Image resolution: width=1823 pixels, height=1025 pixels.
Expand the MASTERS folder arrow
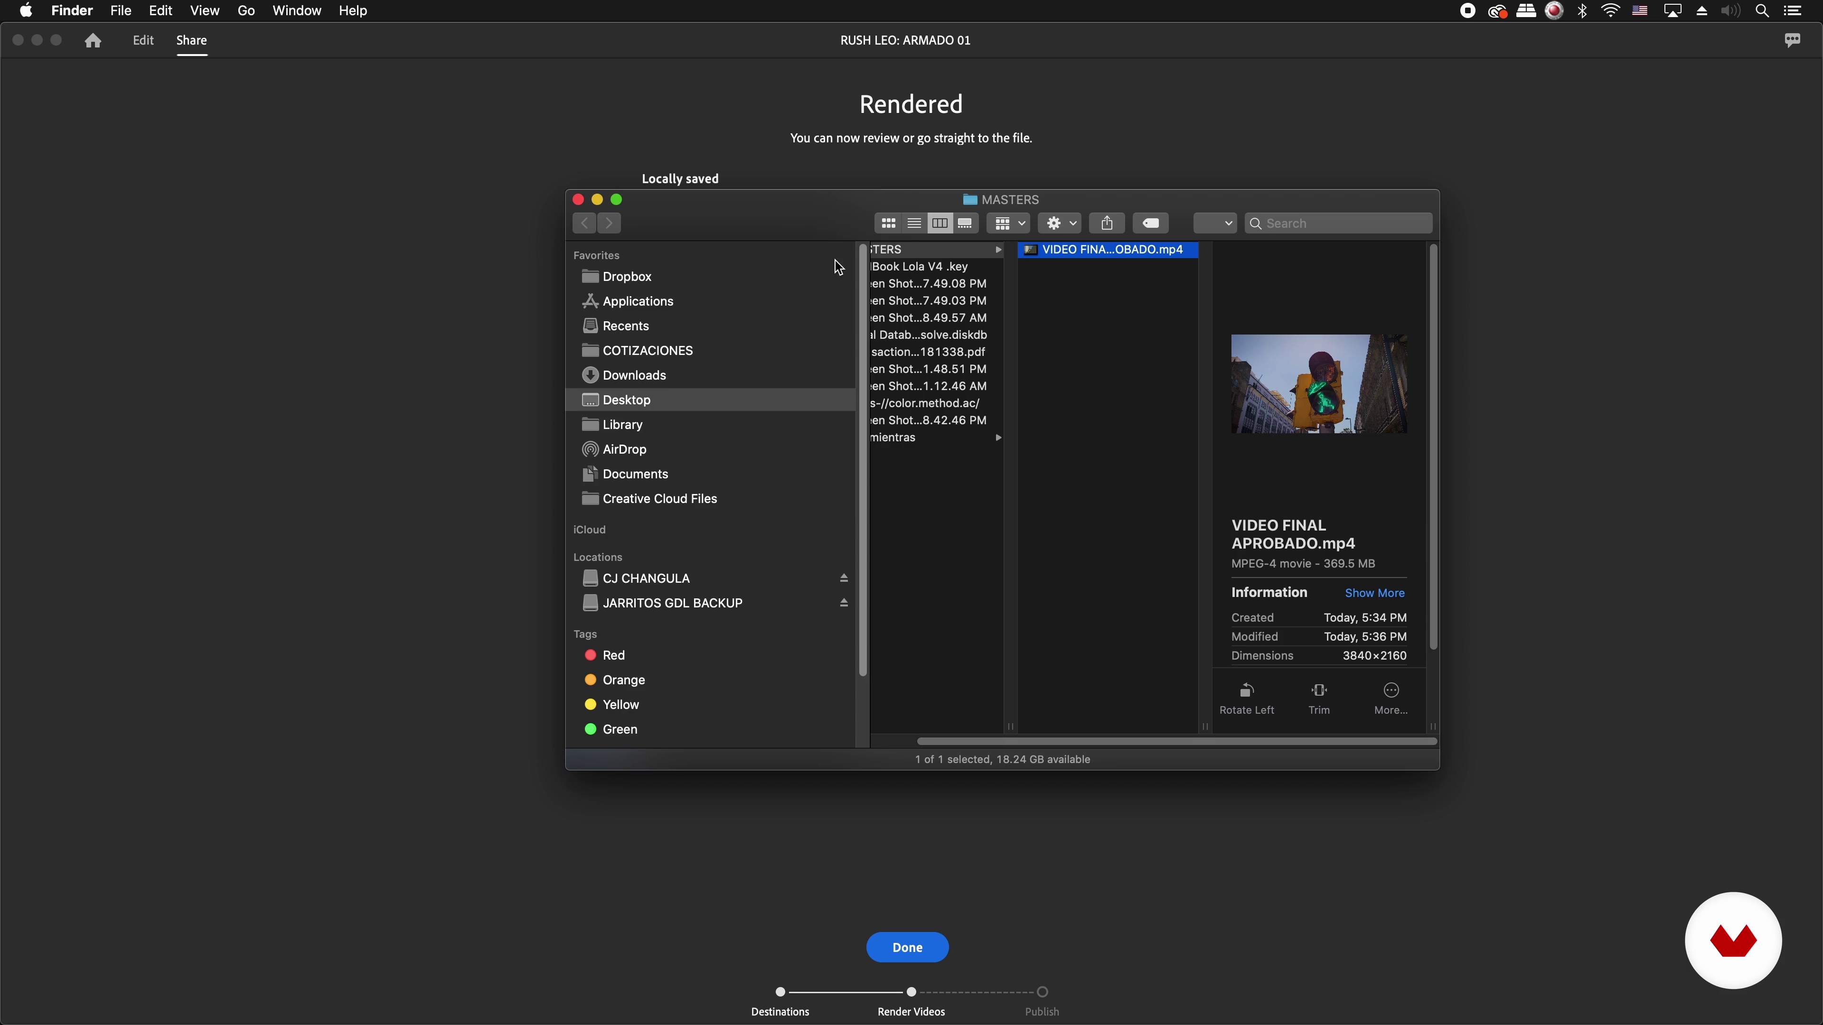998,250
